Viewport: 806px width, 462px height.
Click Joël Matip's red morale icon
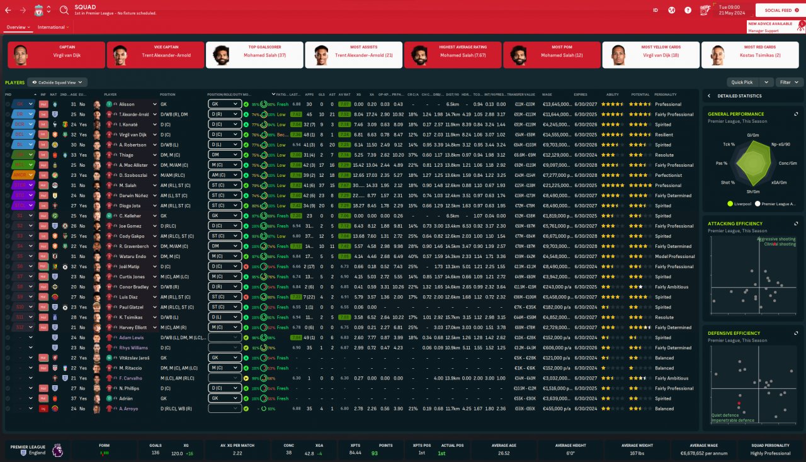pos(246,266)
